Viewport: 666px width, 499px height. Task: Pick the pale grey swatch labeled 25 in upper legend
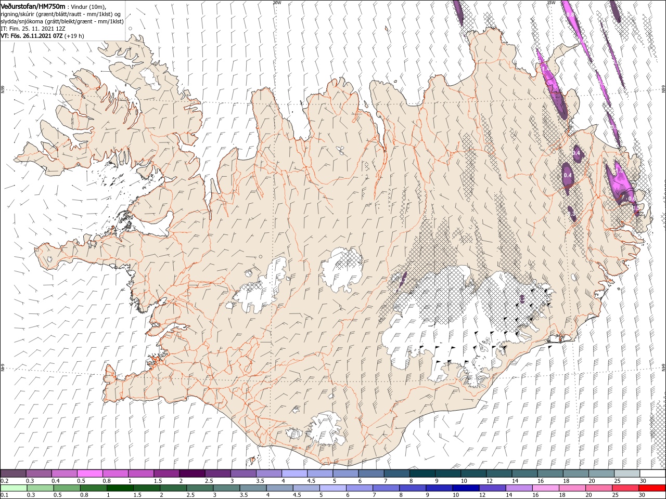(x=626, y=473)
